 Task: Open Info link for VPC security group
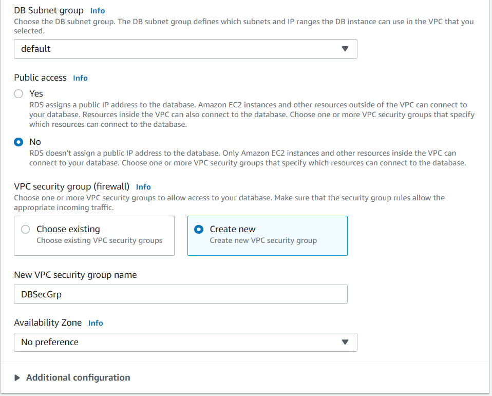tap(143, 187)
